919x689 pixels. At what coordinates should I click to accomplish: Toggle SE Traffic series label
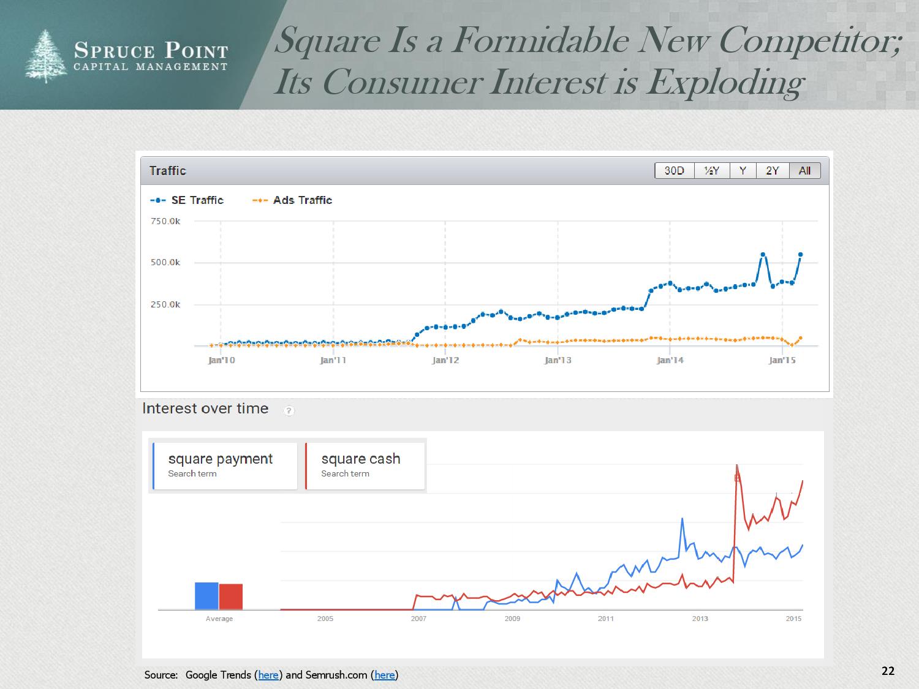click(197, 200)
